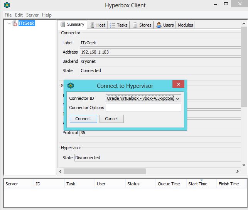Click the Stores tab cylinder icon
Screen dimensions: 248x210
135,25
